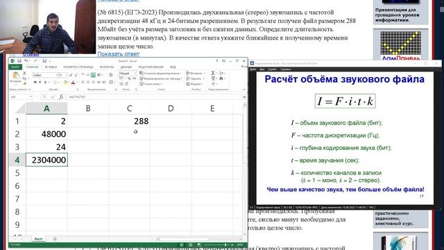The height and width of the screenshot is (250, 444).
Task: Open the File menu in the viewer window
Action: click(x=253, y=69)
